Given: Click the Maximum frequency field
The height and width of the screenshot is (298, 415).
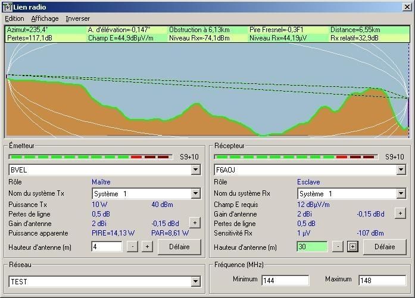Looking at the screenshot, I should point(382,280).
